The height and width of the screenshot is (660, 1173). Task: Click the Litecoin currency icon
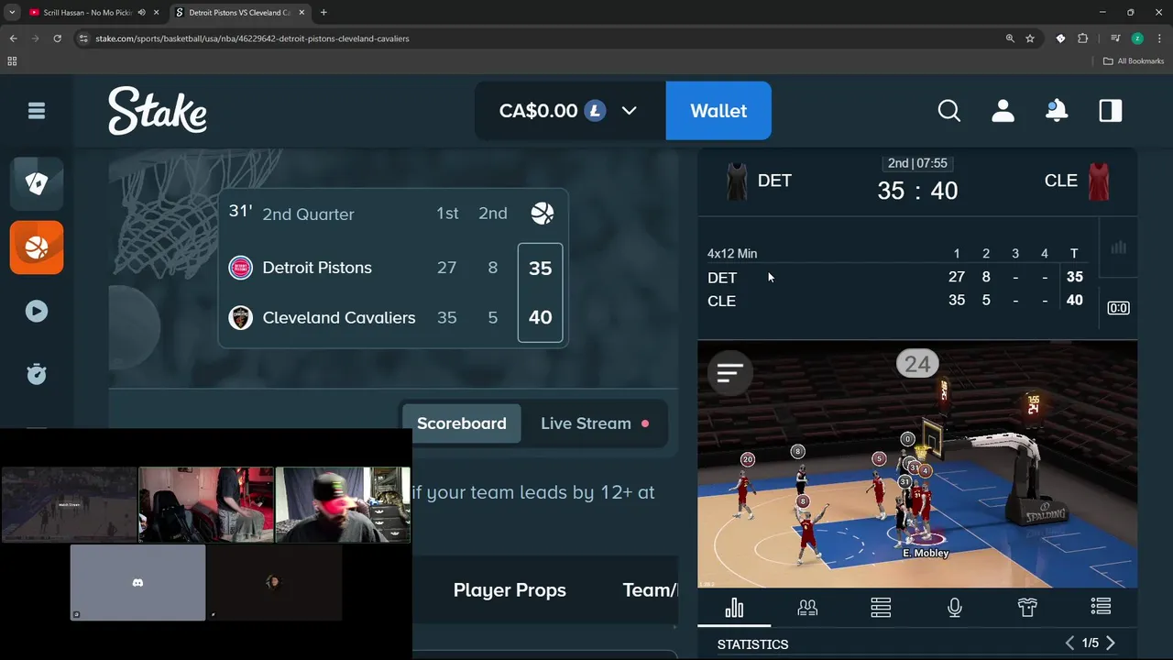coord(595,111)
